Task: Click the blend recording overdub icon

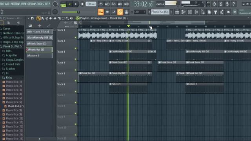Action: tap(120, 4)
